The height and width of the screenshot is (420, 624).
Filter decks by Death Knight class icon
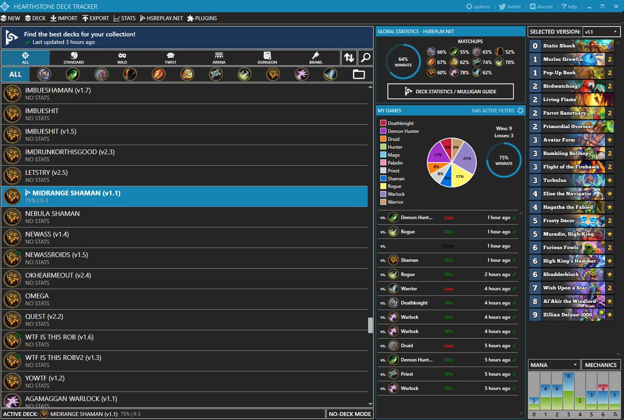coord(44,74)
